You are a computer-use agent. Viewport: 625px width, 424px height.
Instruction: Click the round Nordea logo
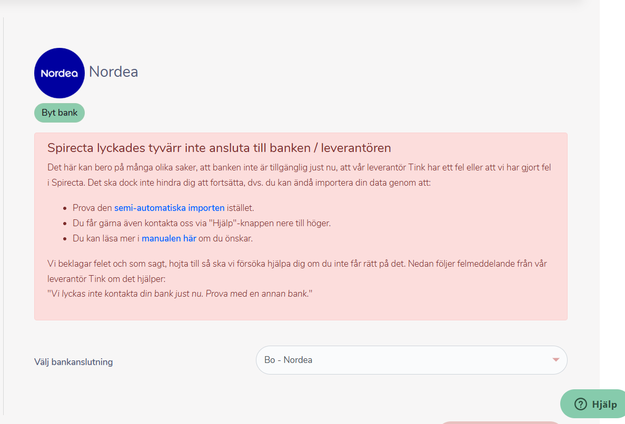click(x=59, y=73)
